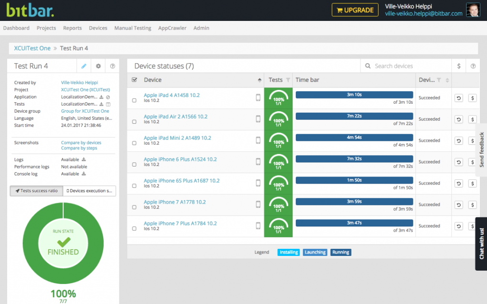
Task: Click device icon in iPhone 7 Plus row
Action: 258,226
